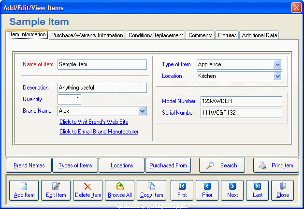The image size is (304, 209).
Task: Click the Add Item document icon
Action: [x=24, y=186]
